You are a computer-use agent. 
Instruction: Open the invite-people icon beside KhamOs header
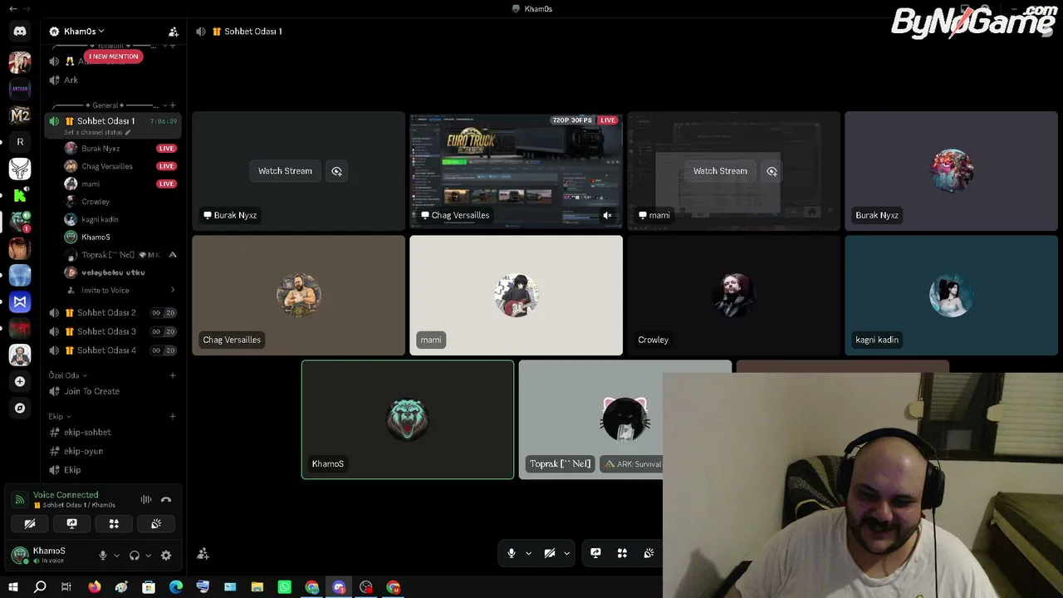point(174,32)
